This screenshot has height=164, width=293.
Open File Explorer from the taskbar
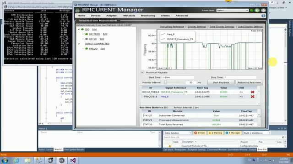(x=27, y=160)
